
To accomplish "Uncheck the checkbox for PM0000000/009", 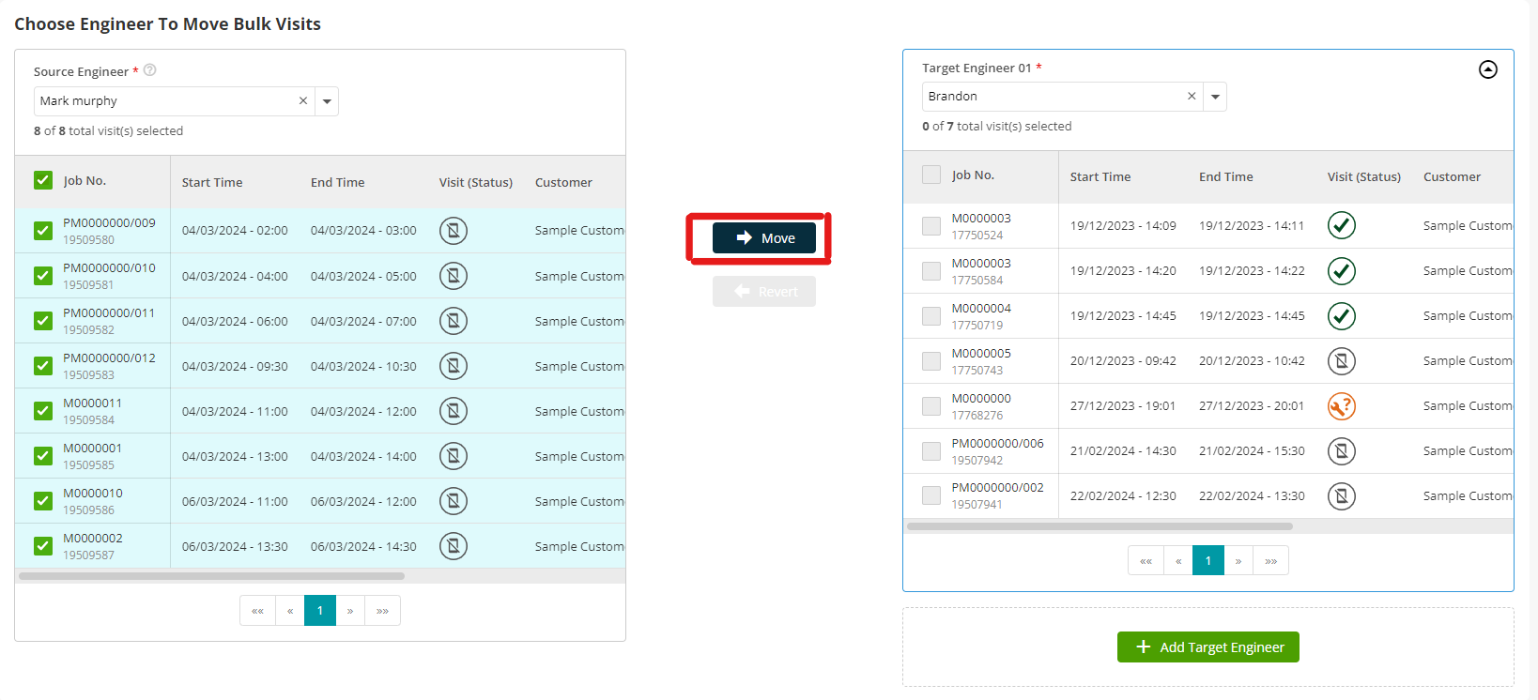I will [x=43, y=231].
